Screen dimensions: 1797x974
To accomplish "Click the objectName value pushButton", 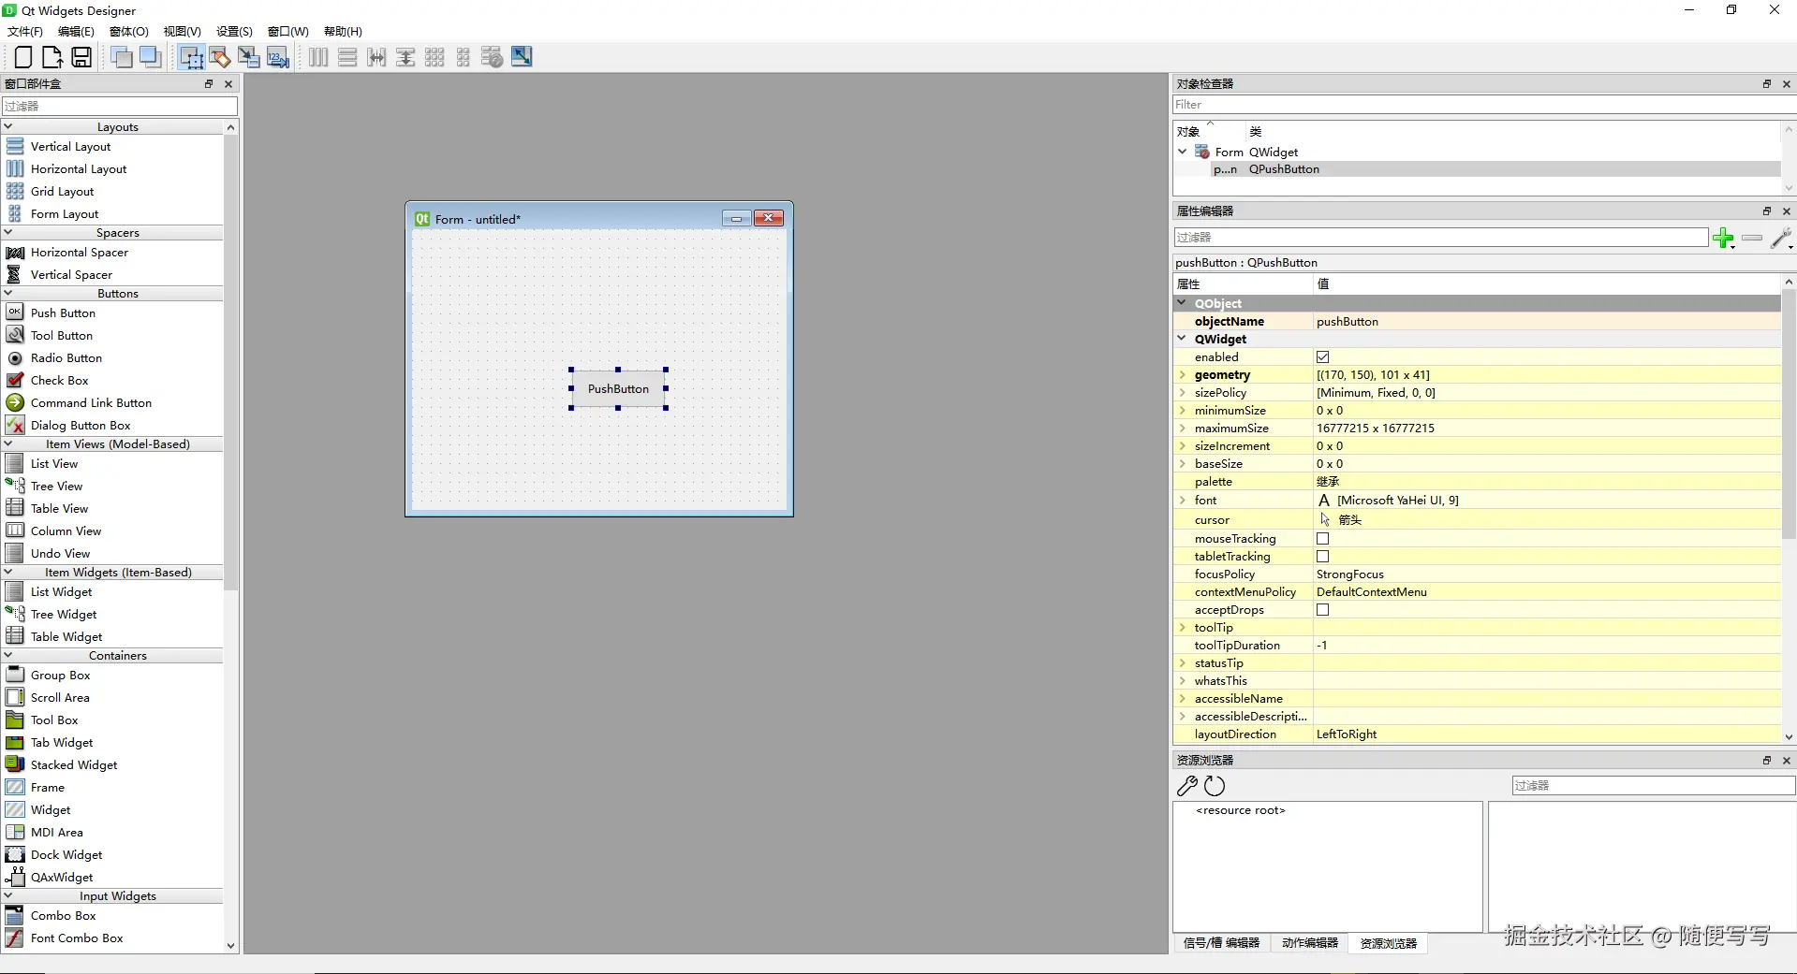I will [1348, 322].
